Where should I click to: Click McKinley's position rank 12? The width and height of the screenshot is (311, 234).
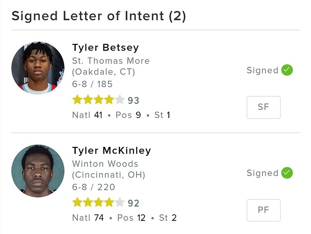(141, 218)
